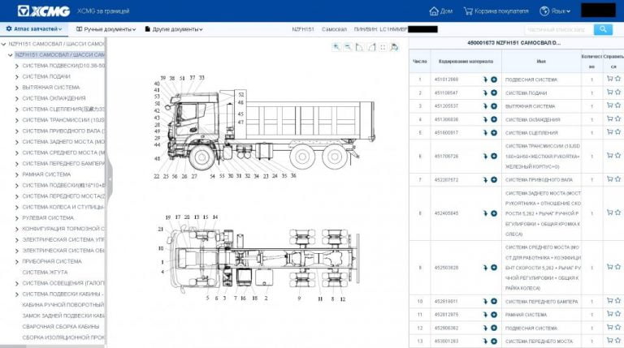Click arrow icon in row 451706726
The width and height of the screenshot is (624, 348).
[485, 156]
